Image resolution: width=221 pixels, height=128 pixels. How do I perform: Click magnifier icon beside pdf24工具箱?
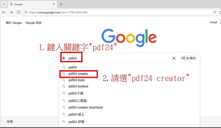coord(64,100)
